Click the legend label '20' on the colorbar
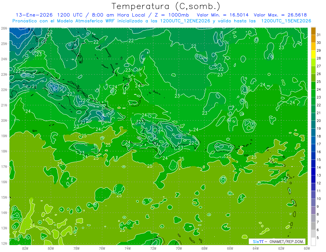The image size is (326, 252). [319, 121]
